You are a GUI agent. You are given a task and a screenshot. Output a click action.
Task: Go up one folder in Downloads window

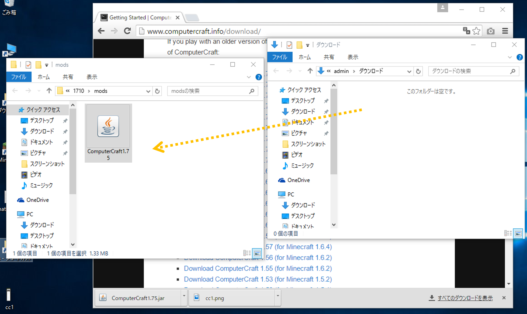310,71
